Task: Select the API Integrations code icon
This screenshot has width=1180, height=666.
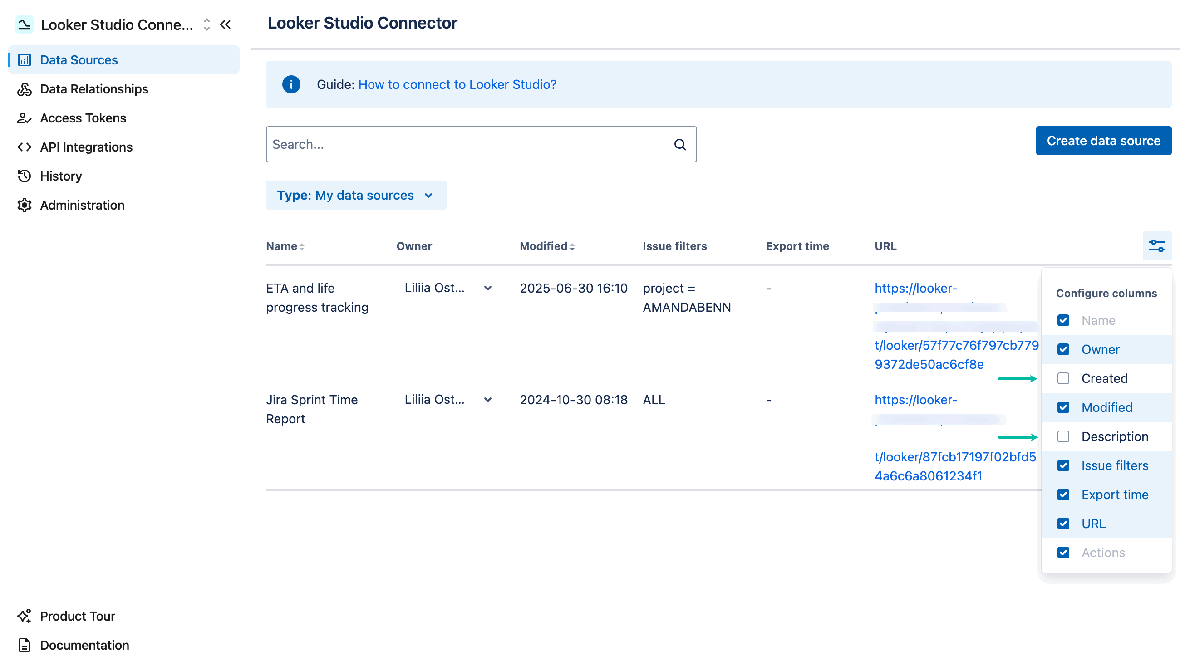Action: tap(24, 147)
